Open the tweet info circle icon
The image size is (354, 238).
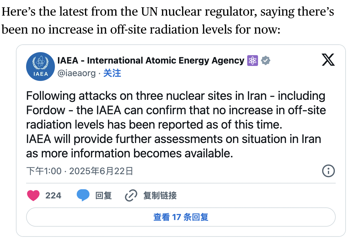coord(328,171)
